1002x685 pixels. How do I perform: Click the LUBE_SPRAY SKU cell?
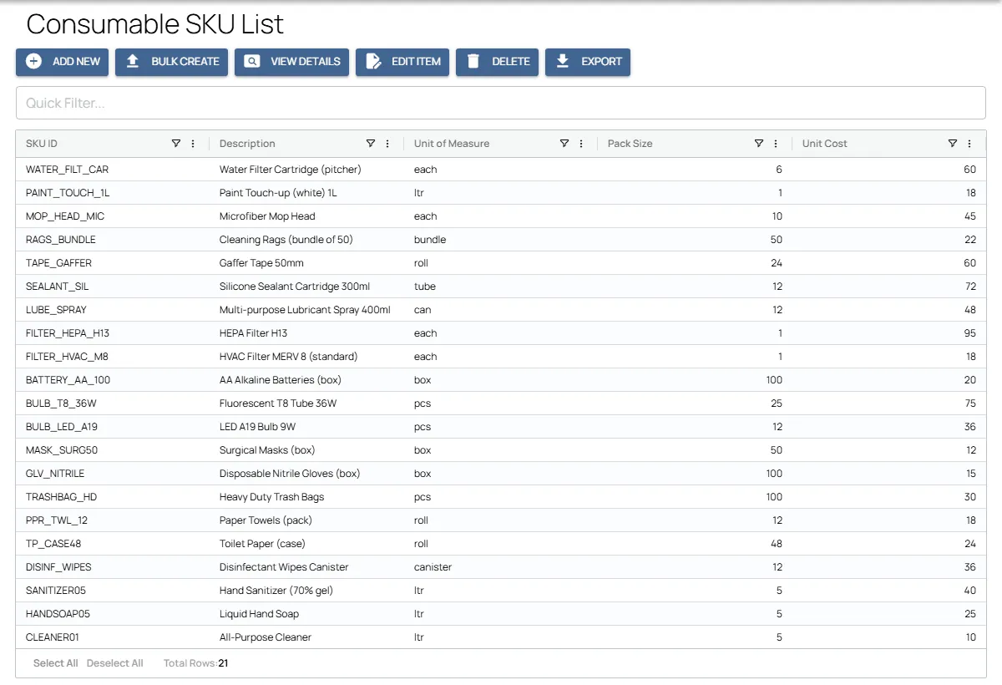click(113, 310)
